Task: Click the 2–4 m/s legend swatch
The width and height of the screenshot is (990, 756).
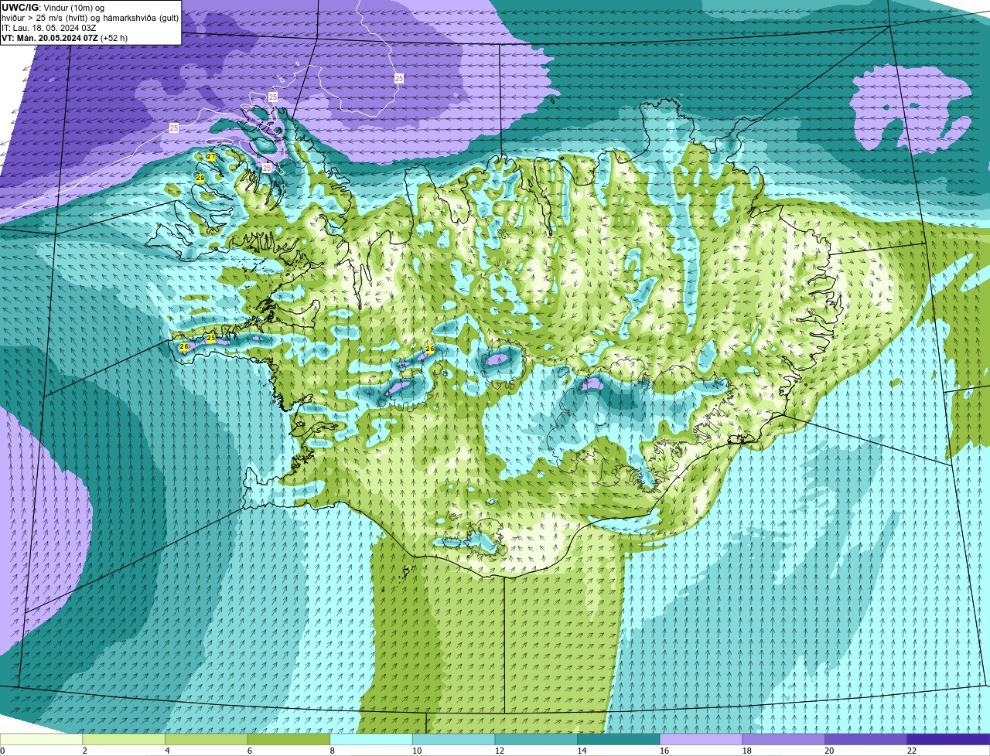Action: [124, 739]
